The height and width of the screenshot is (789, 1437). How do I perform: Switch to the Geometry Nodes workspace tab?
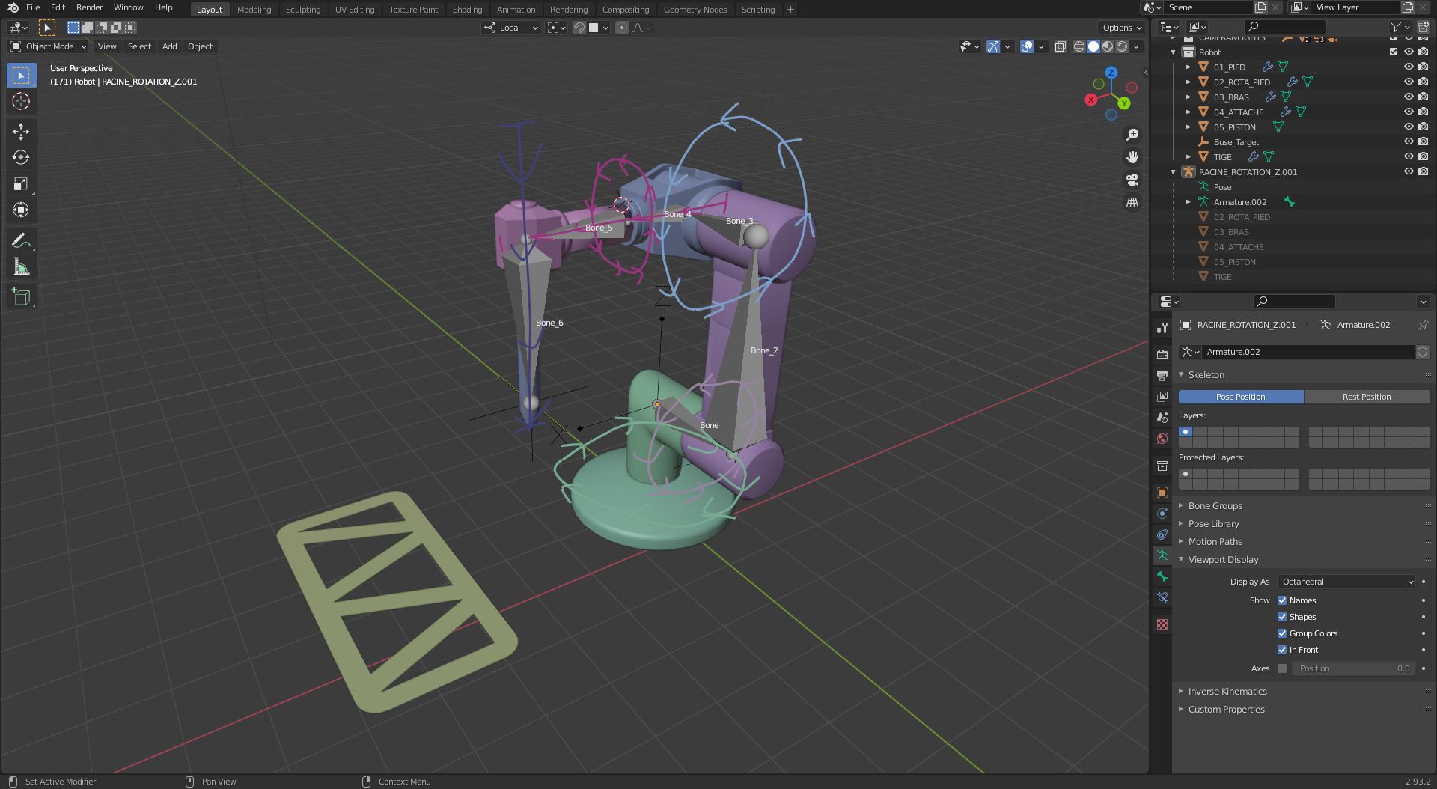coord(695,10)
